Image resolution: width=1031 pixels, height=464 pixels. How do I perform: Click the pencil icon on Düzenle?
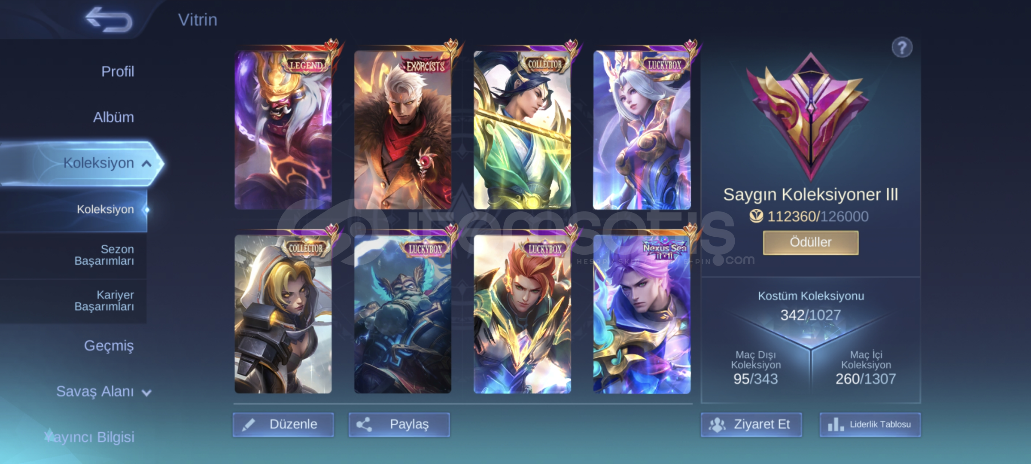point(249,424)
